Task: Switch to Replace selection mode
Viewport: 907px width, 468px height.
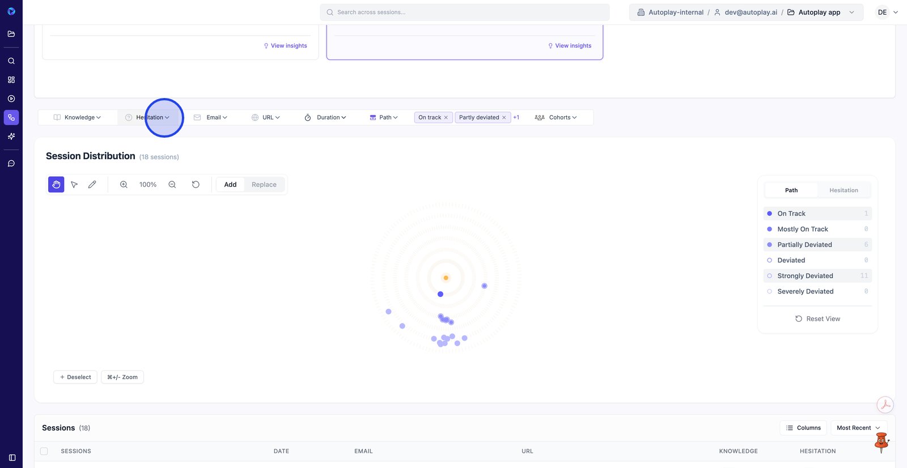Action: tap(264, 185)
